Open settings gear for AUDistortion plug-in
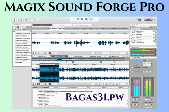Screen dimensions: 169x112 tap(154, 41)
